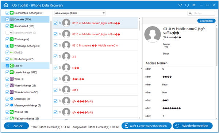Click the 'Mom' other name value

(x=165, y=92)
